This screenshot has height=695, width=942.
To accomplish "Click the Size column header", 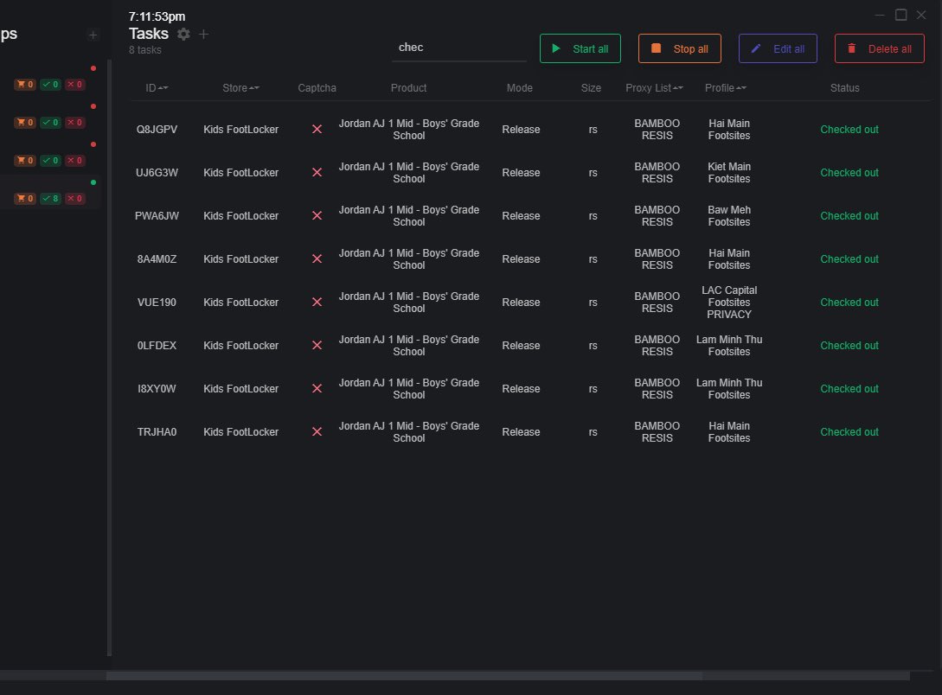I will coord(591,87).
